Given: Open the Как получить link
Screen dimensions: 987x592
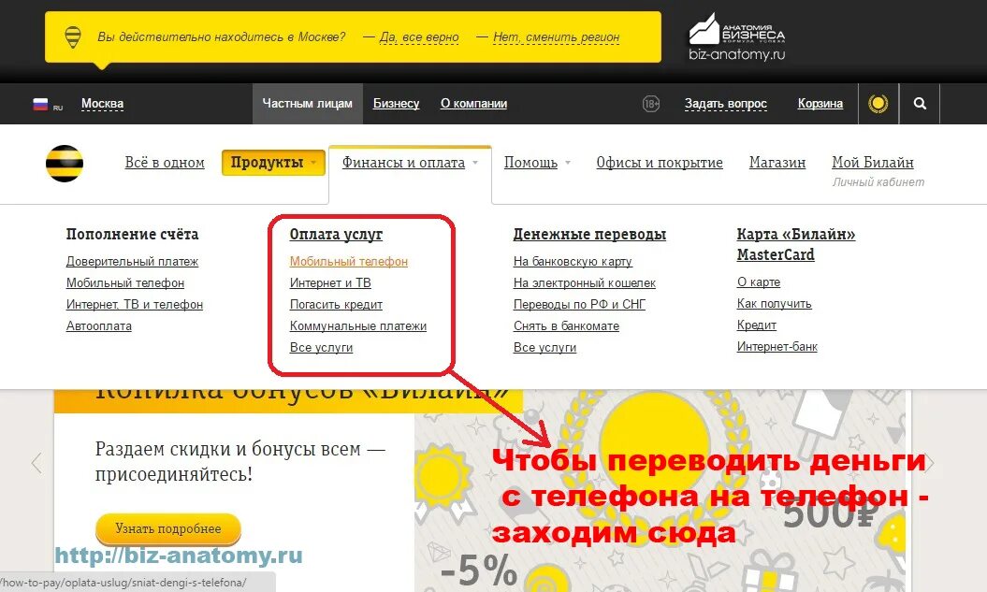Looking at the screenshot, I should click(775, 304).
